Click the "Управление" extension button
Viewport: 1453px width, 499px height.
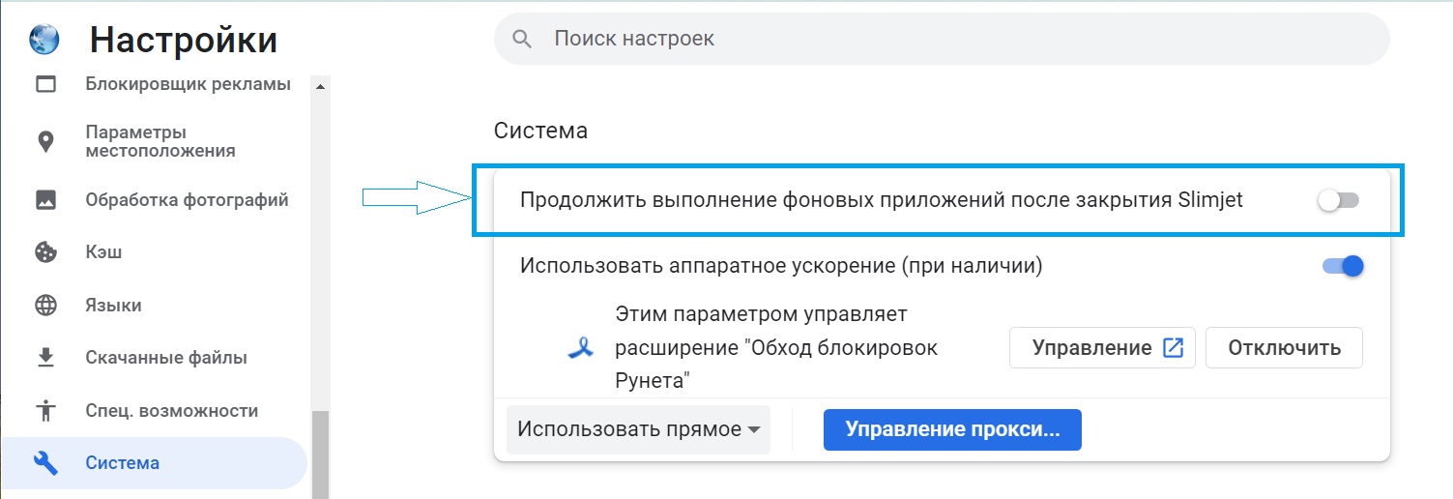(1102, 348)
